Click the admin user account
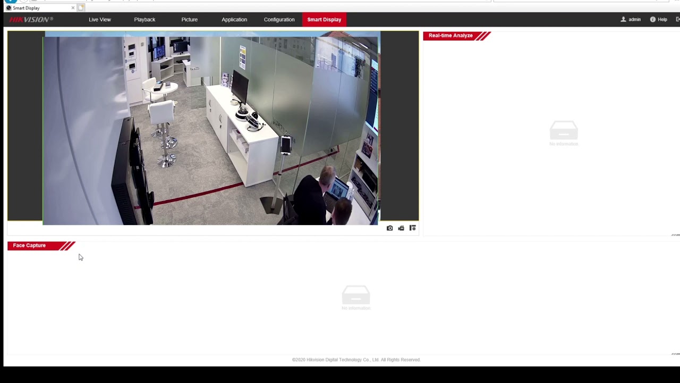 (631, 20)
